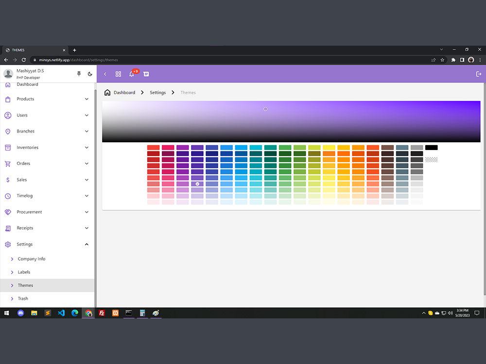This screenshot has width=486, height=364.
Task: Expand the Inventories menu chevron
Action: pos(87,148)
